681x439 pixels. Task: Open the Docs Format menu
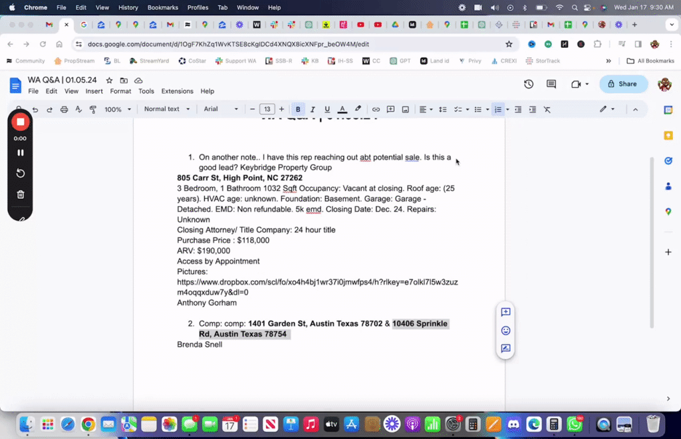[x=120, y=91]
